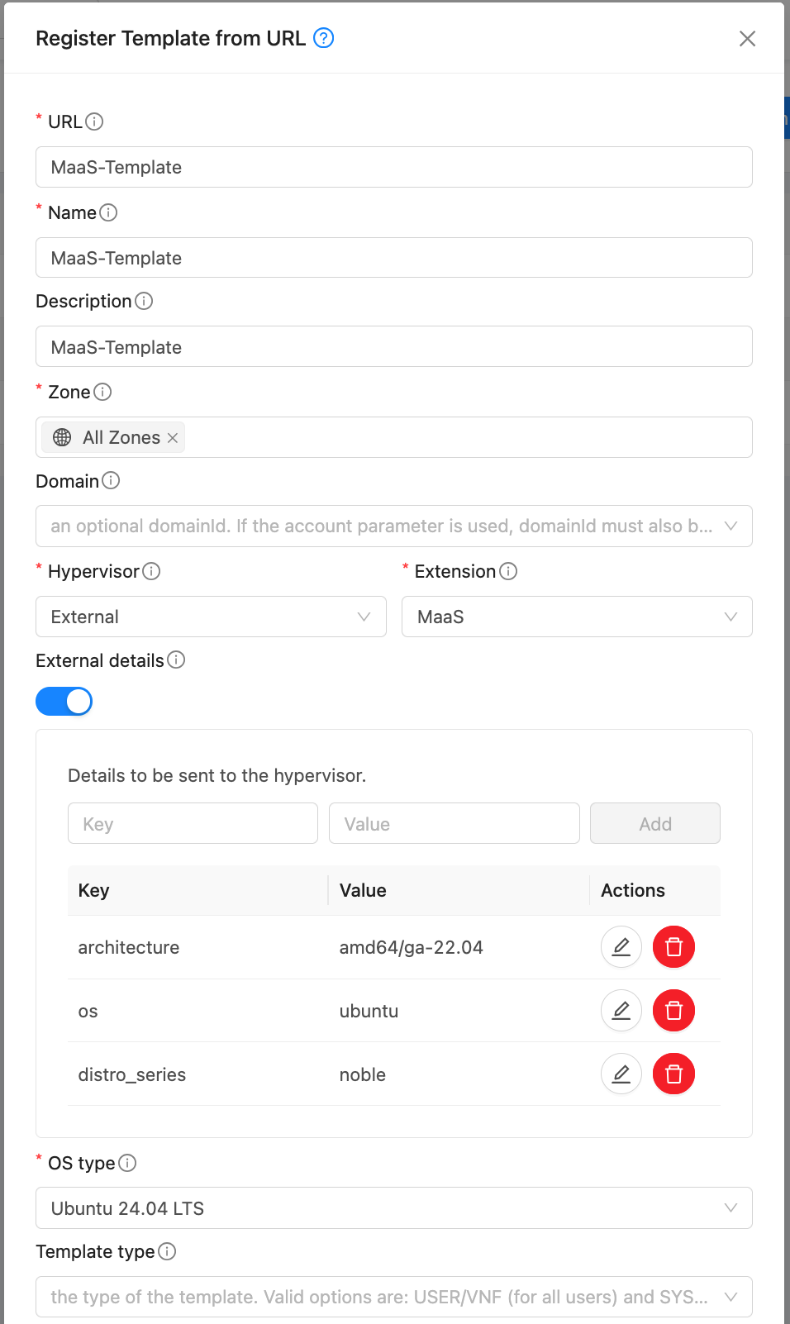This screenshot has width=790, height=1324.
Task: Focus the Description input field
Action: pyautogui.click(x=394, y=346)
